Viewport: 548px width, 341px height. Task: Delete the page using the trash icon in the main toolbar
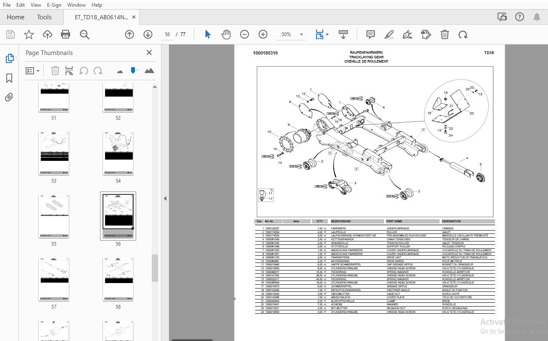pos(445,34)
